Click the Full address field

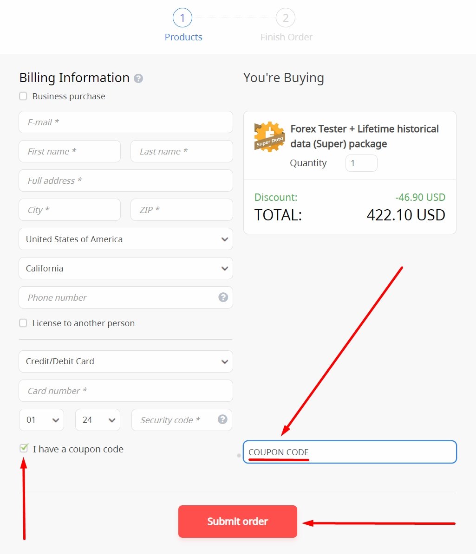tap(125, 180)
